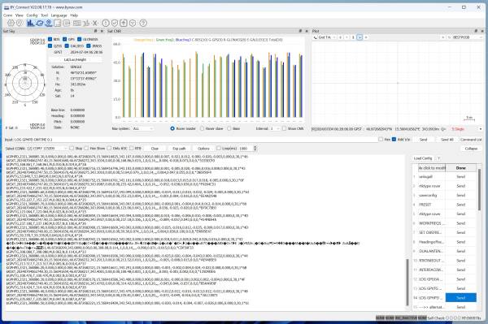This screenshot has width=488, height=324.
Task: Click the Collapse button
Action: click(x=471, y=149)
